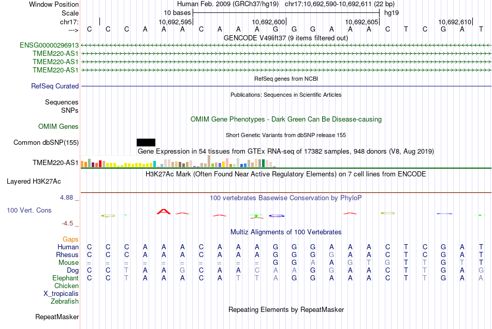Click position label 10,692,595
This screenshot has width=492, height=329.
point(175,22)
